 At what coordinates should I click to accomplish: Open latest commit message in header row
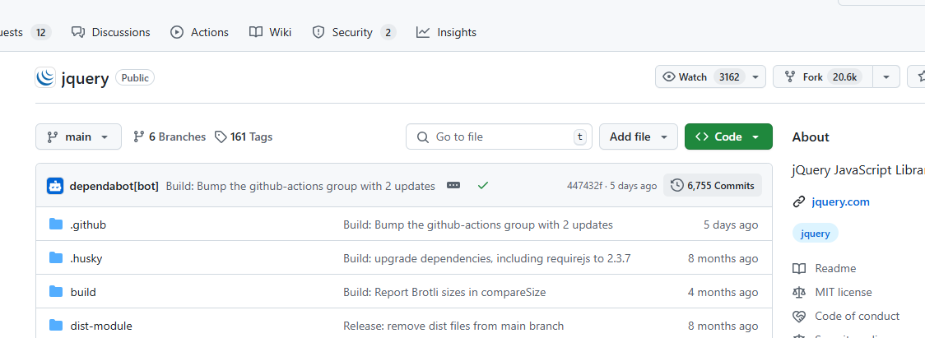point(300,186)
